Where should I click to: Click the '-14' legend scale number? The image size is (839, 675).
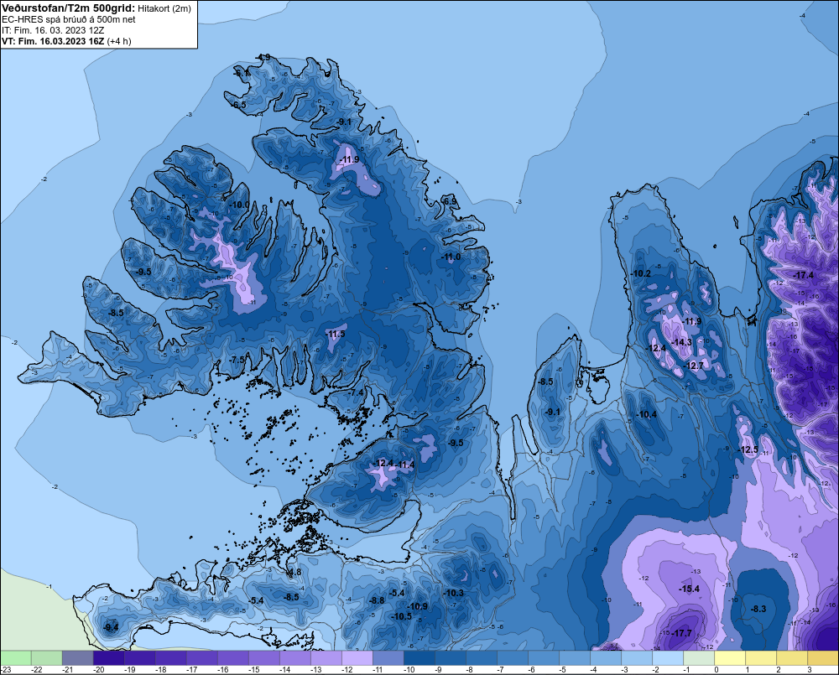click(x=284, y=670)
